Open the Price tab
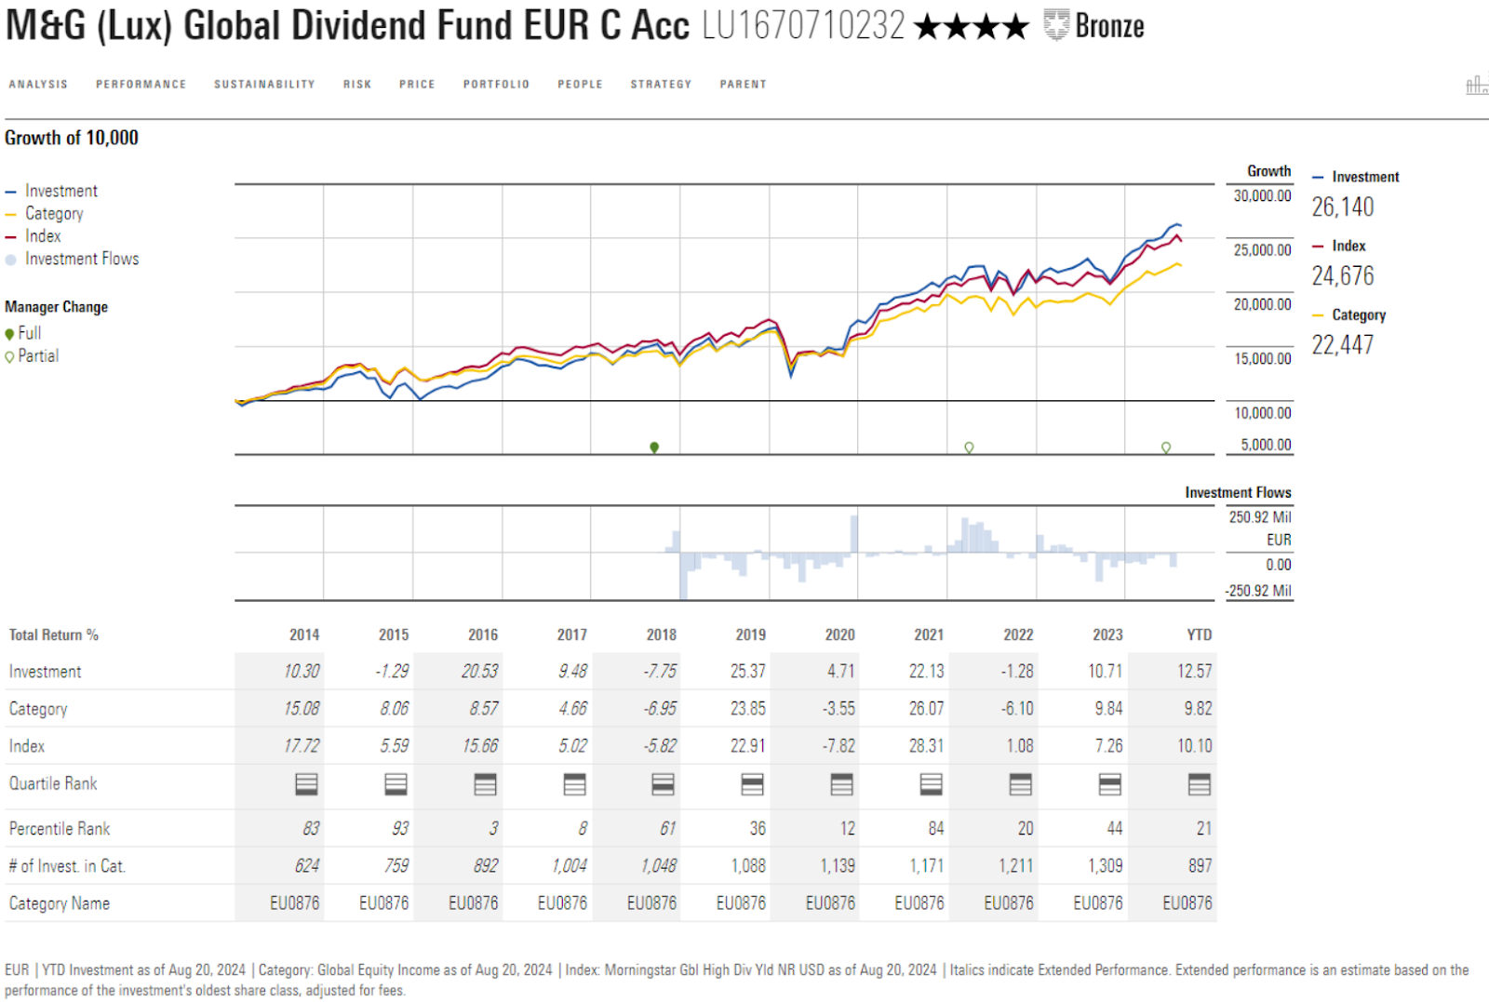Image resolution: width=1489 pixels, height=1002 pixels. click(x=417, y=85)
